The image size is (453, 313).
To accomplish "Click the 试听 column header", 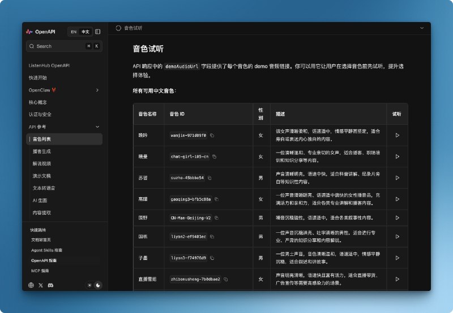I will (397, 114).
